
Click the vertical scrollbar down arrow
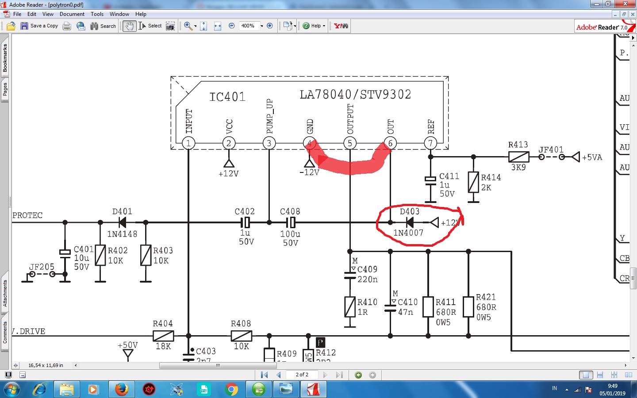[x=633, y=358]
